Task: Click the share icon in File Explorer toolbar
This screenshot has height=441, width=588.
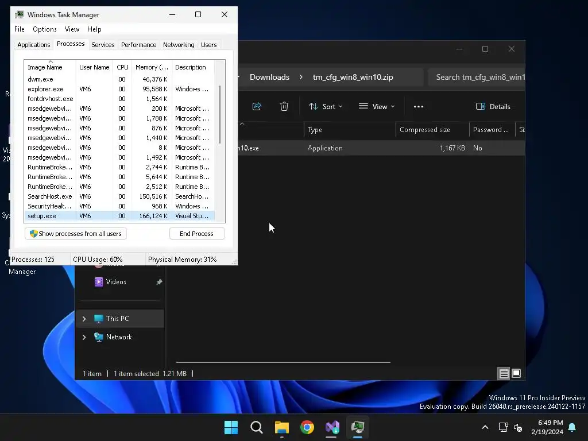Action: tap(257, 106)
